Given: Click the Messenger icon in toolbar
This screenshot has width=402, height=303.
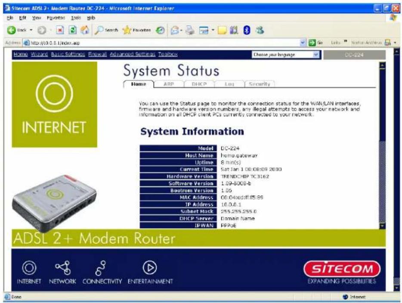Looking at the screenshot, I should [x=260, y=30].
